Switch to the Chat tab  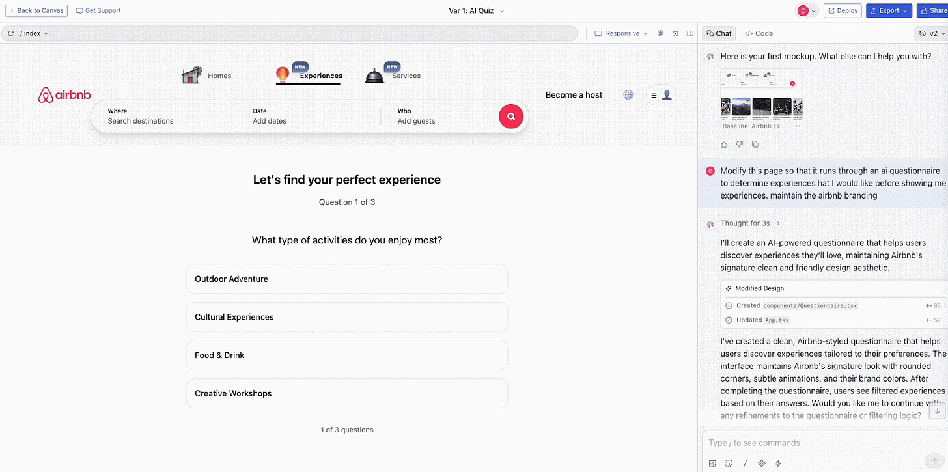point(719,33)
